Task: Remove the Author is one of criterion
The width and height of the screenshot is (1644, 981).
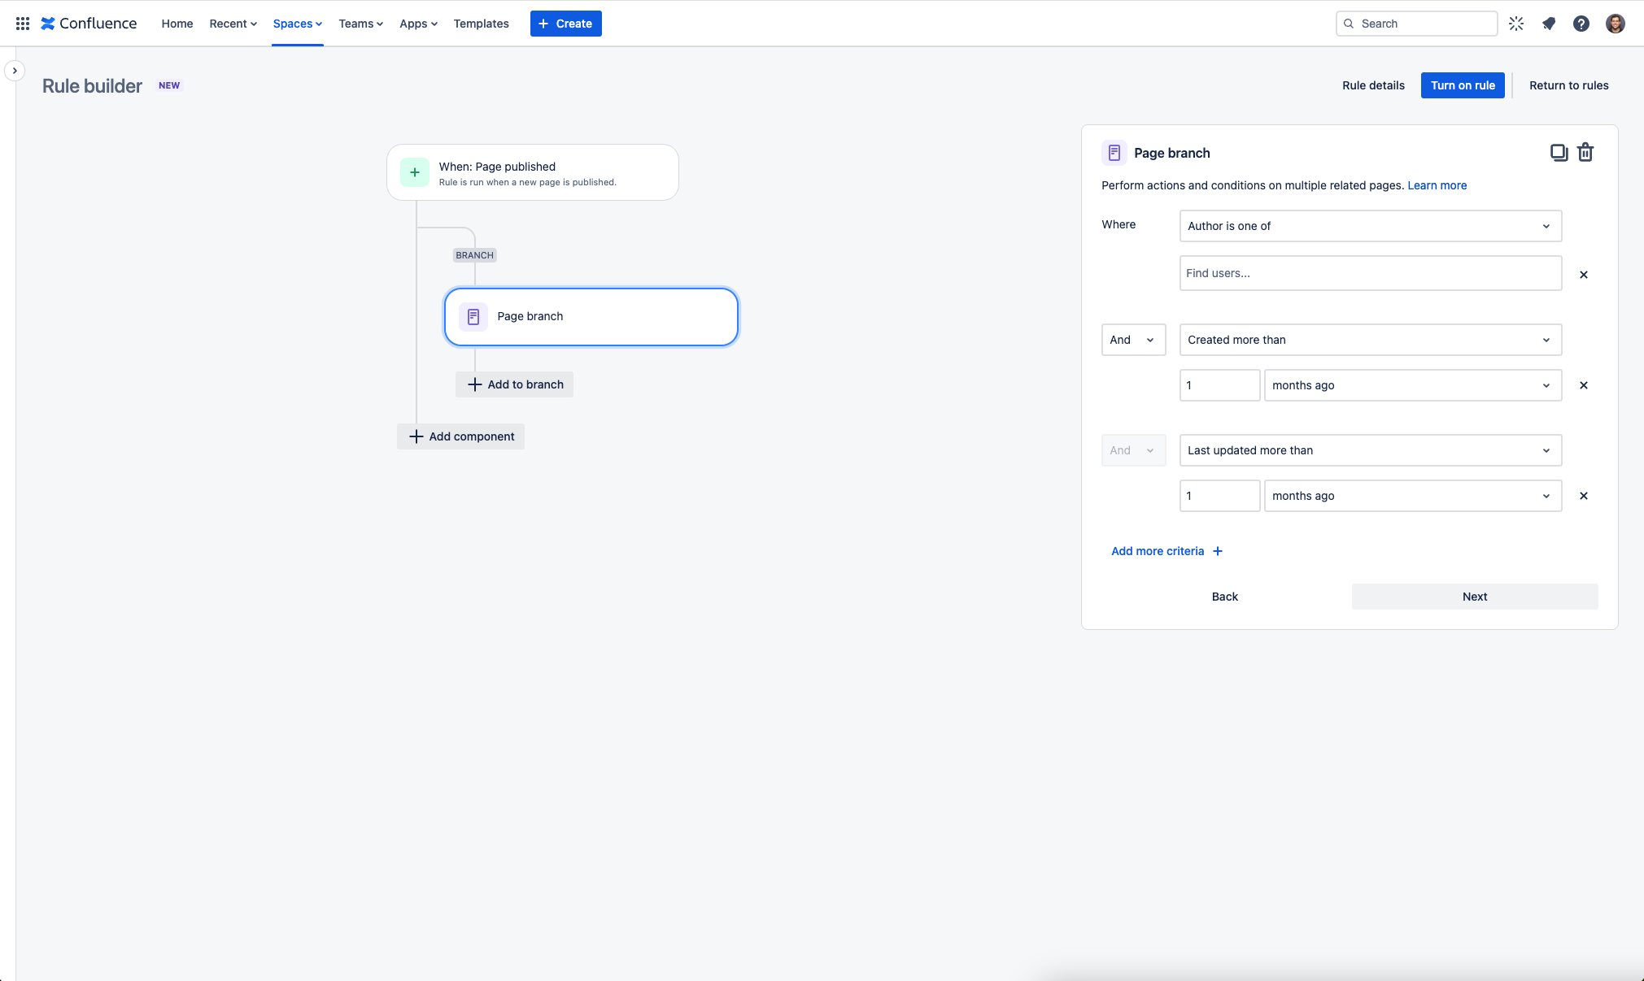Action: tap(1584, 275)
